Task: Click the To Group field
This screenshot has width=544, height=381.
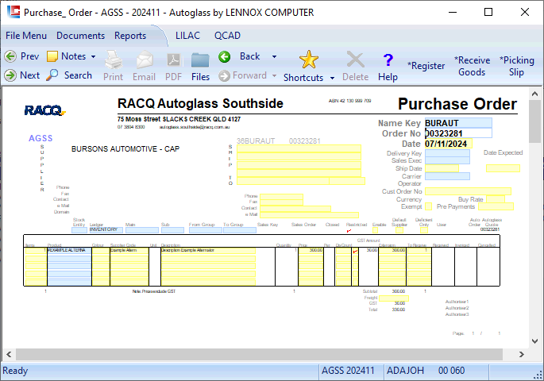Action: click(240, 230)
